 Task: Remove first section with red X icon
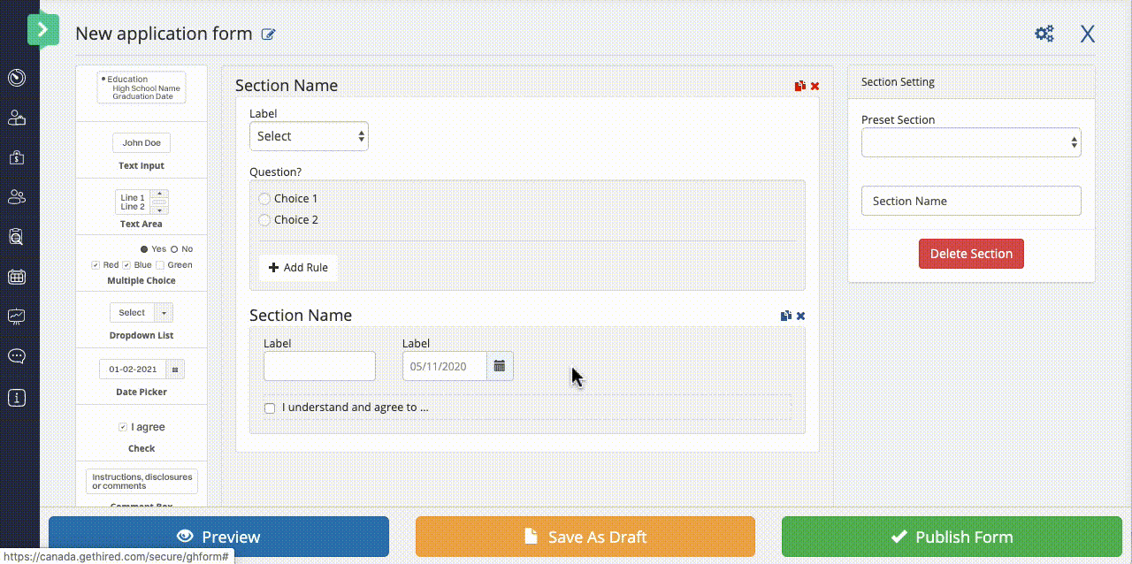[815, 86]
